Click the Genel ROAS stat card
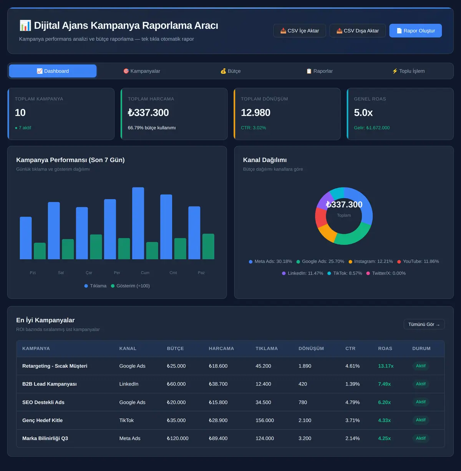 pos(400,114)
